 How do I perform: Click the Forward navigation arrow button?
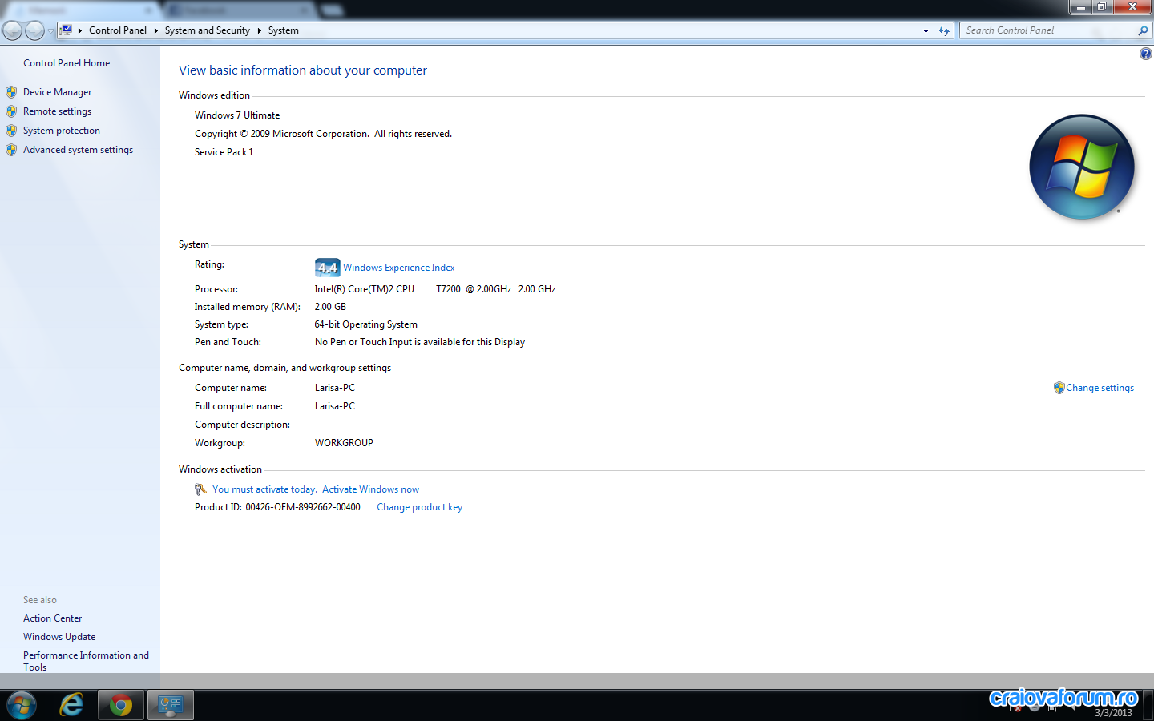pos(35,30)
